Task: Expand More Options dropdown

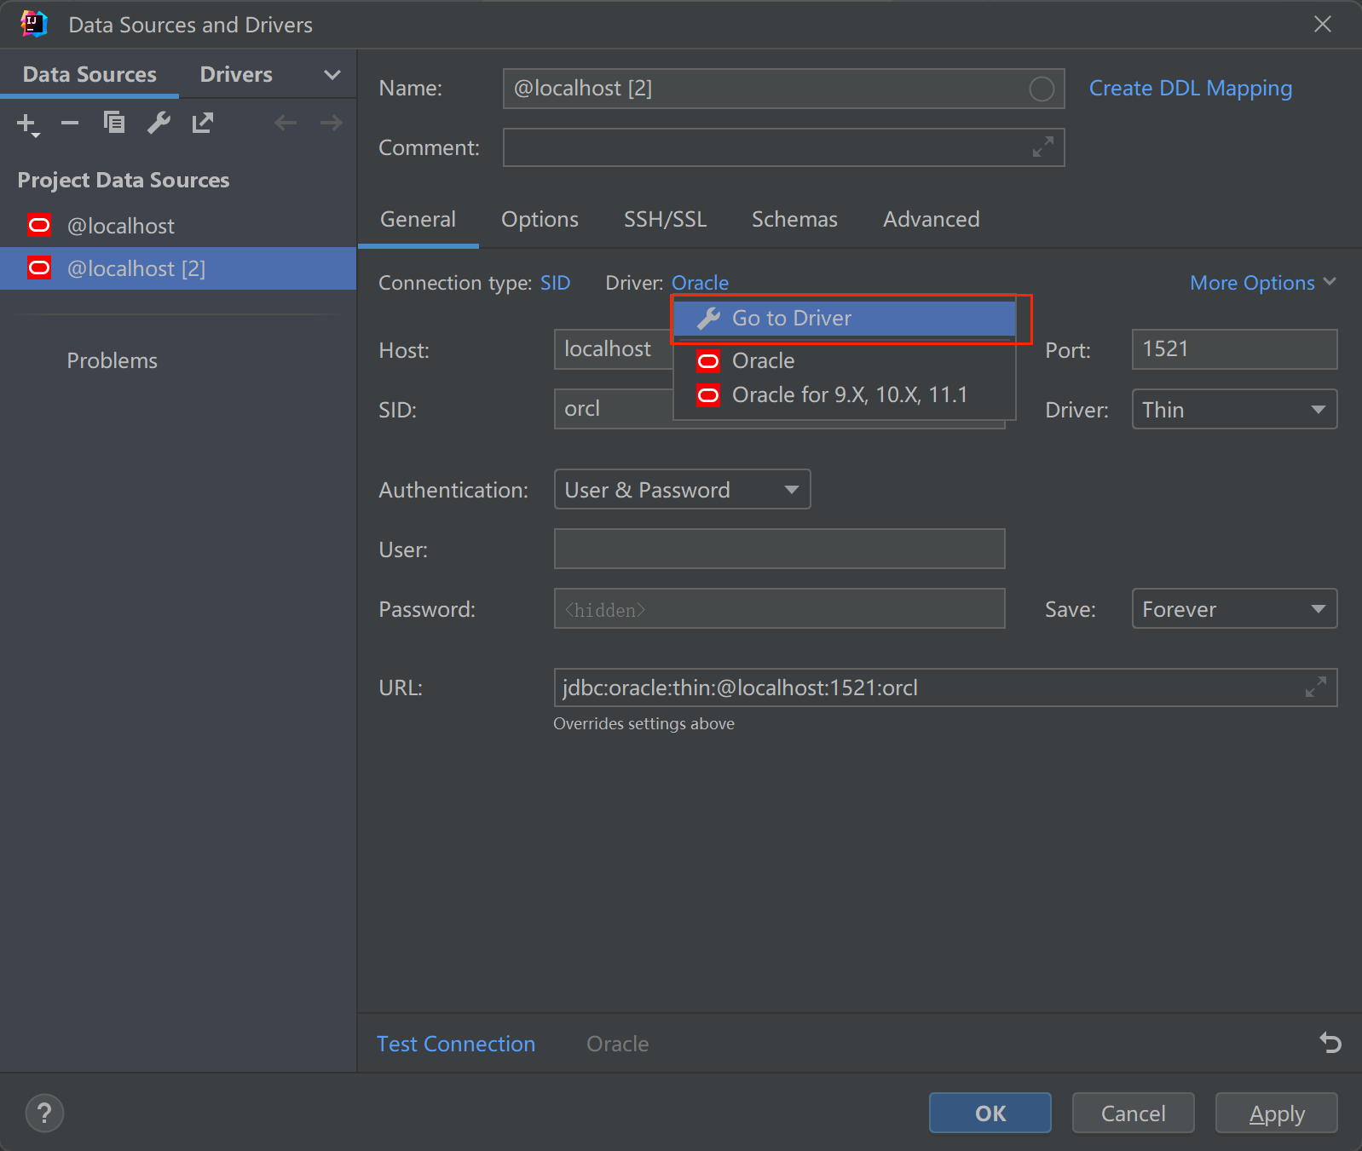Action: coord(1262,283)
